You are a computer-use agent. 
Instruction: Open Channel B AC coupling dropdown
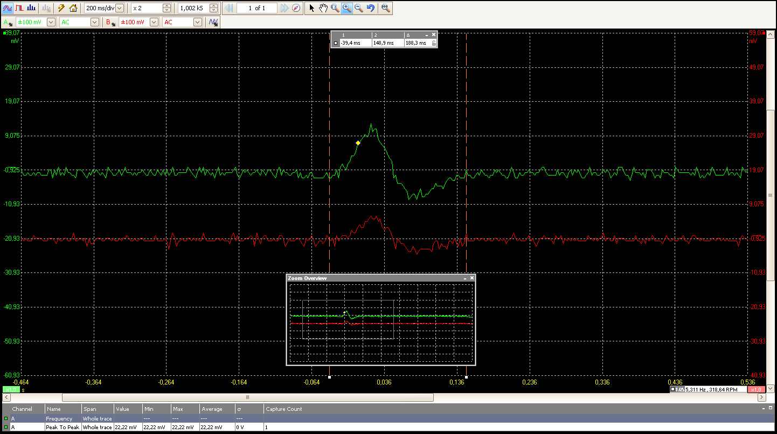click(x=197, y=22)
